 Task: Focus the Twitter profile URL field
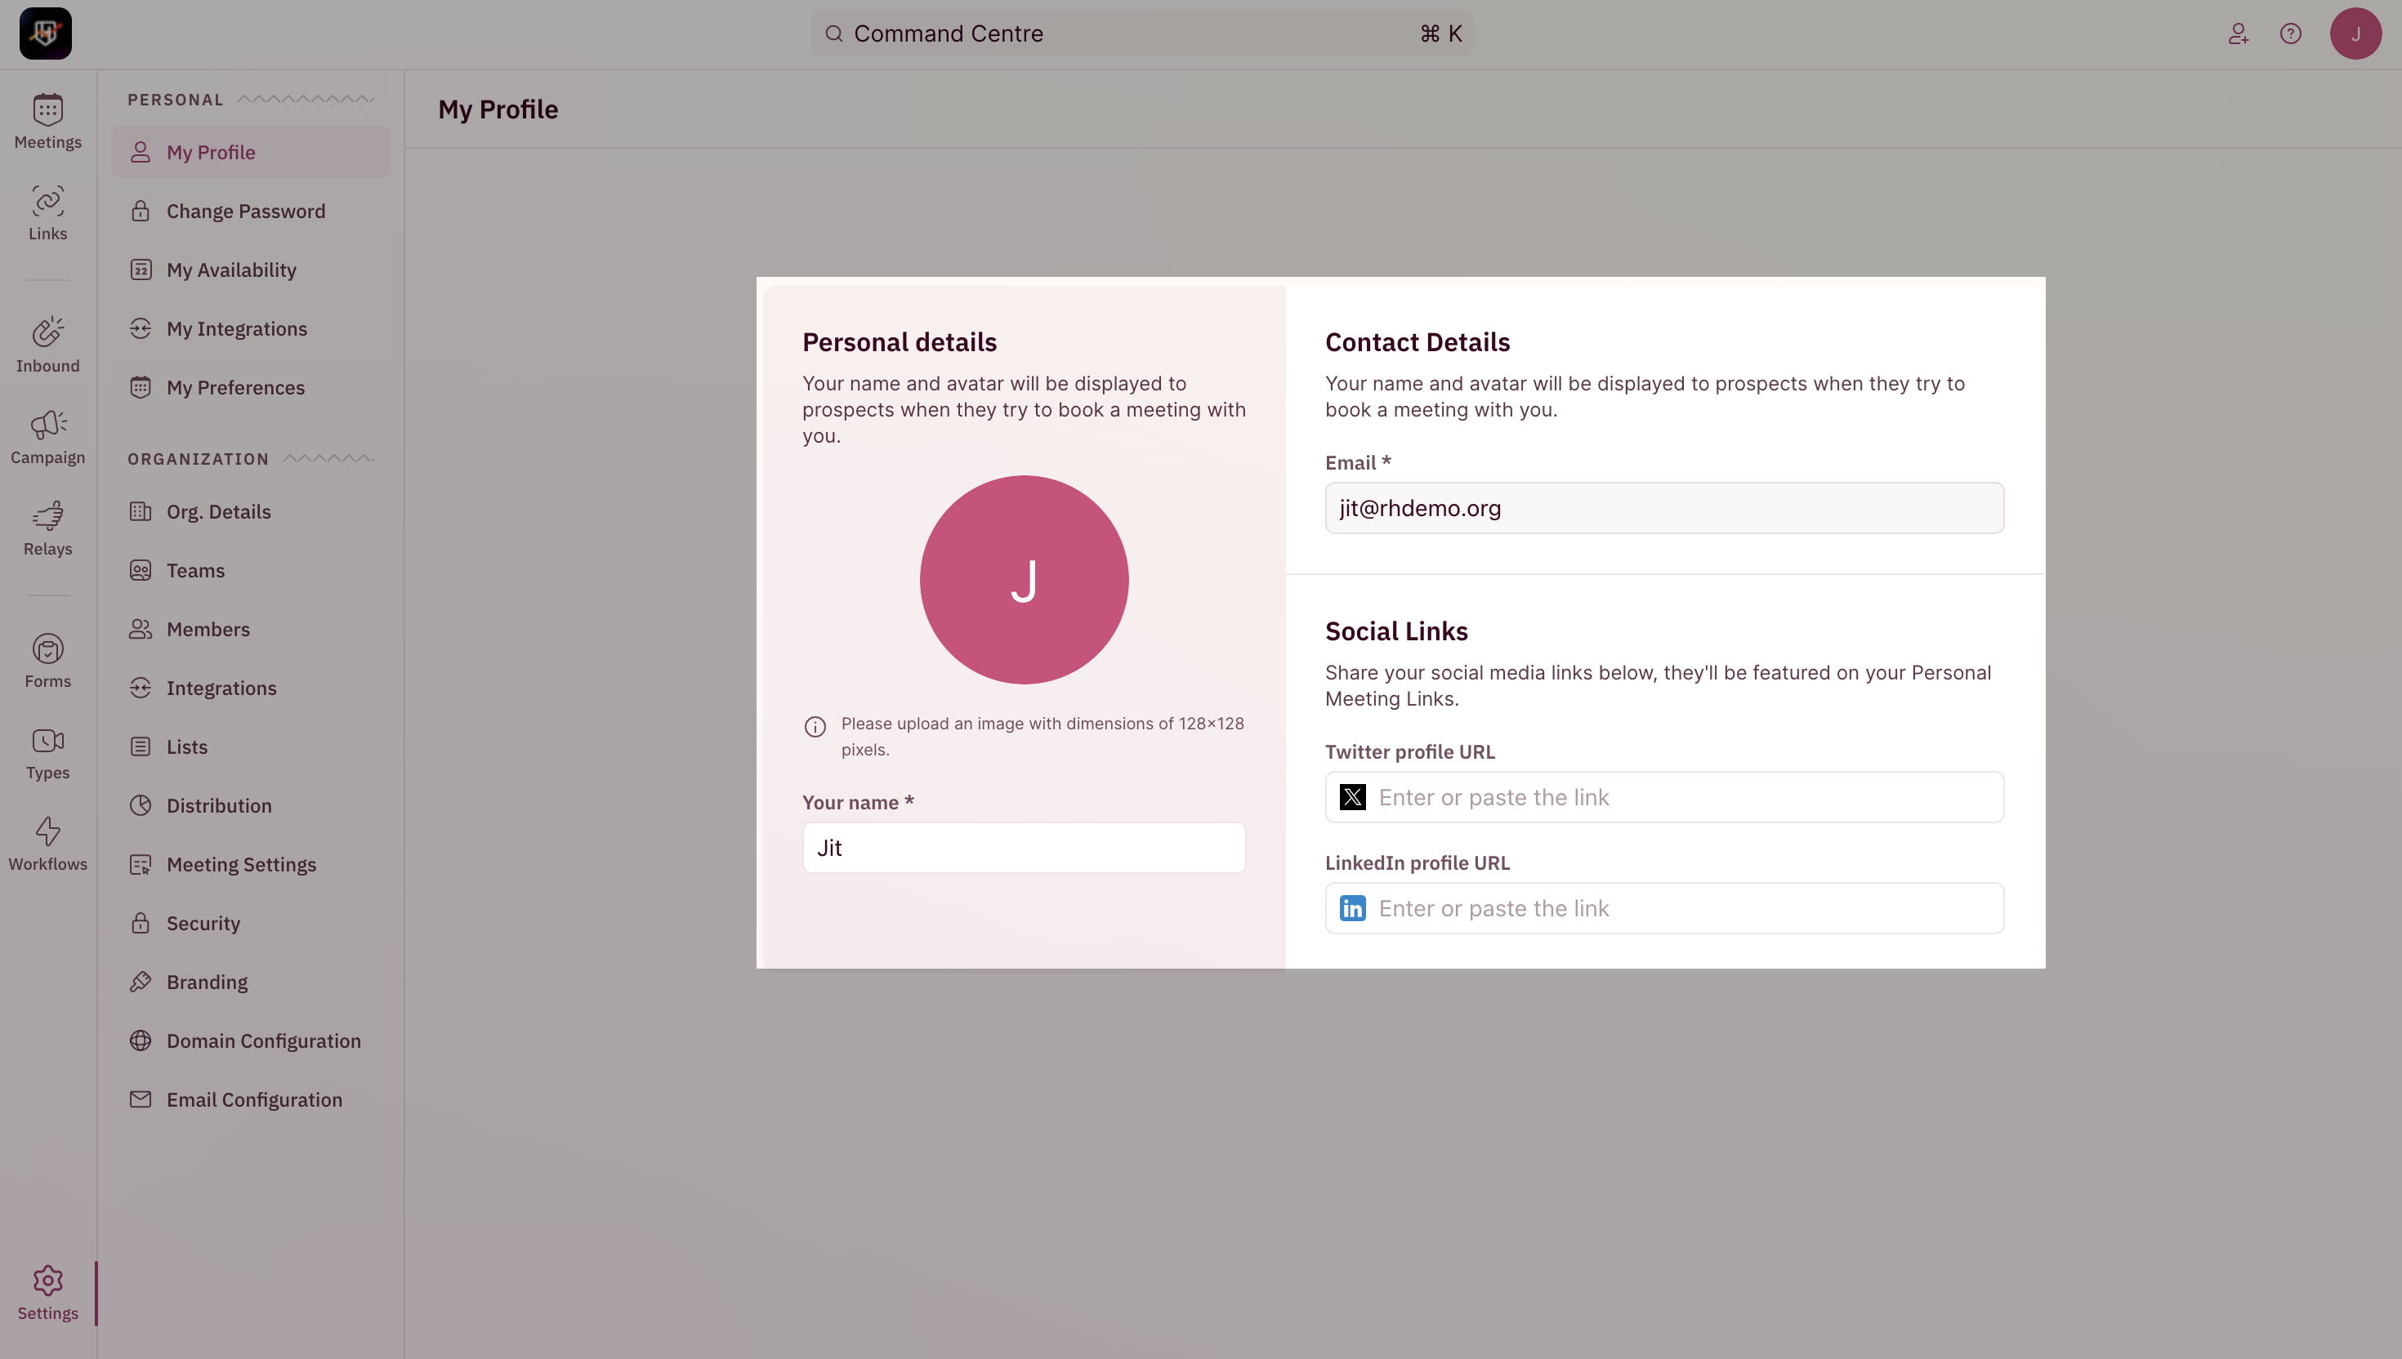click(1663, 797)
